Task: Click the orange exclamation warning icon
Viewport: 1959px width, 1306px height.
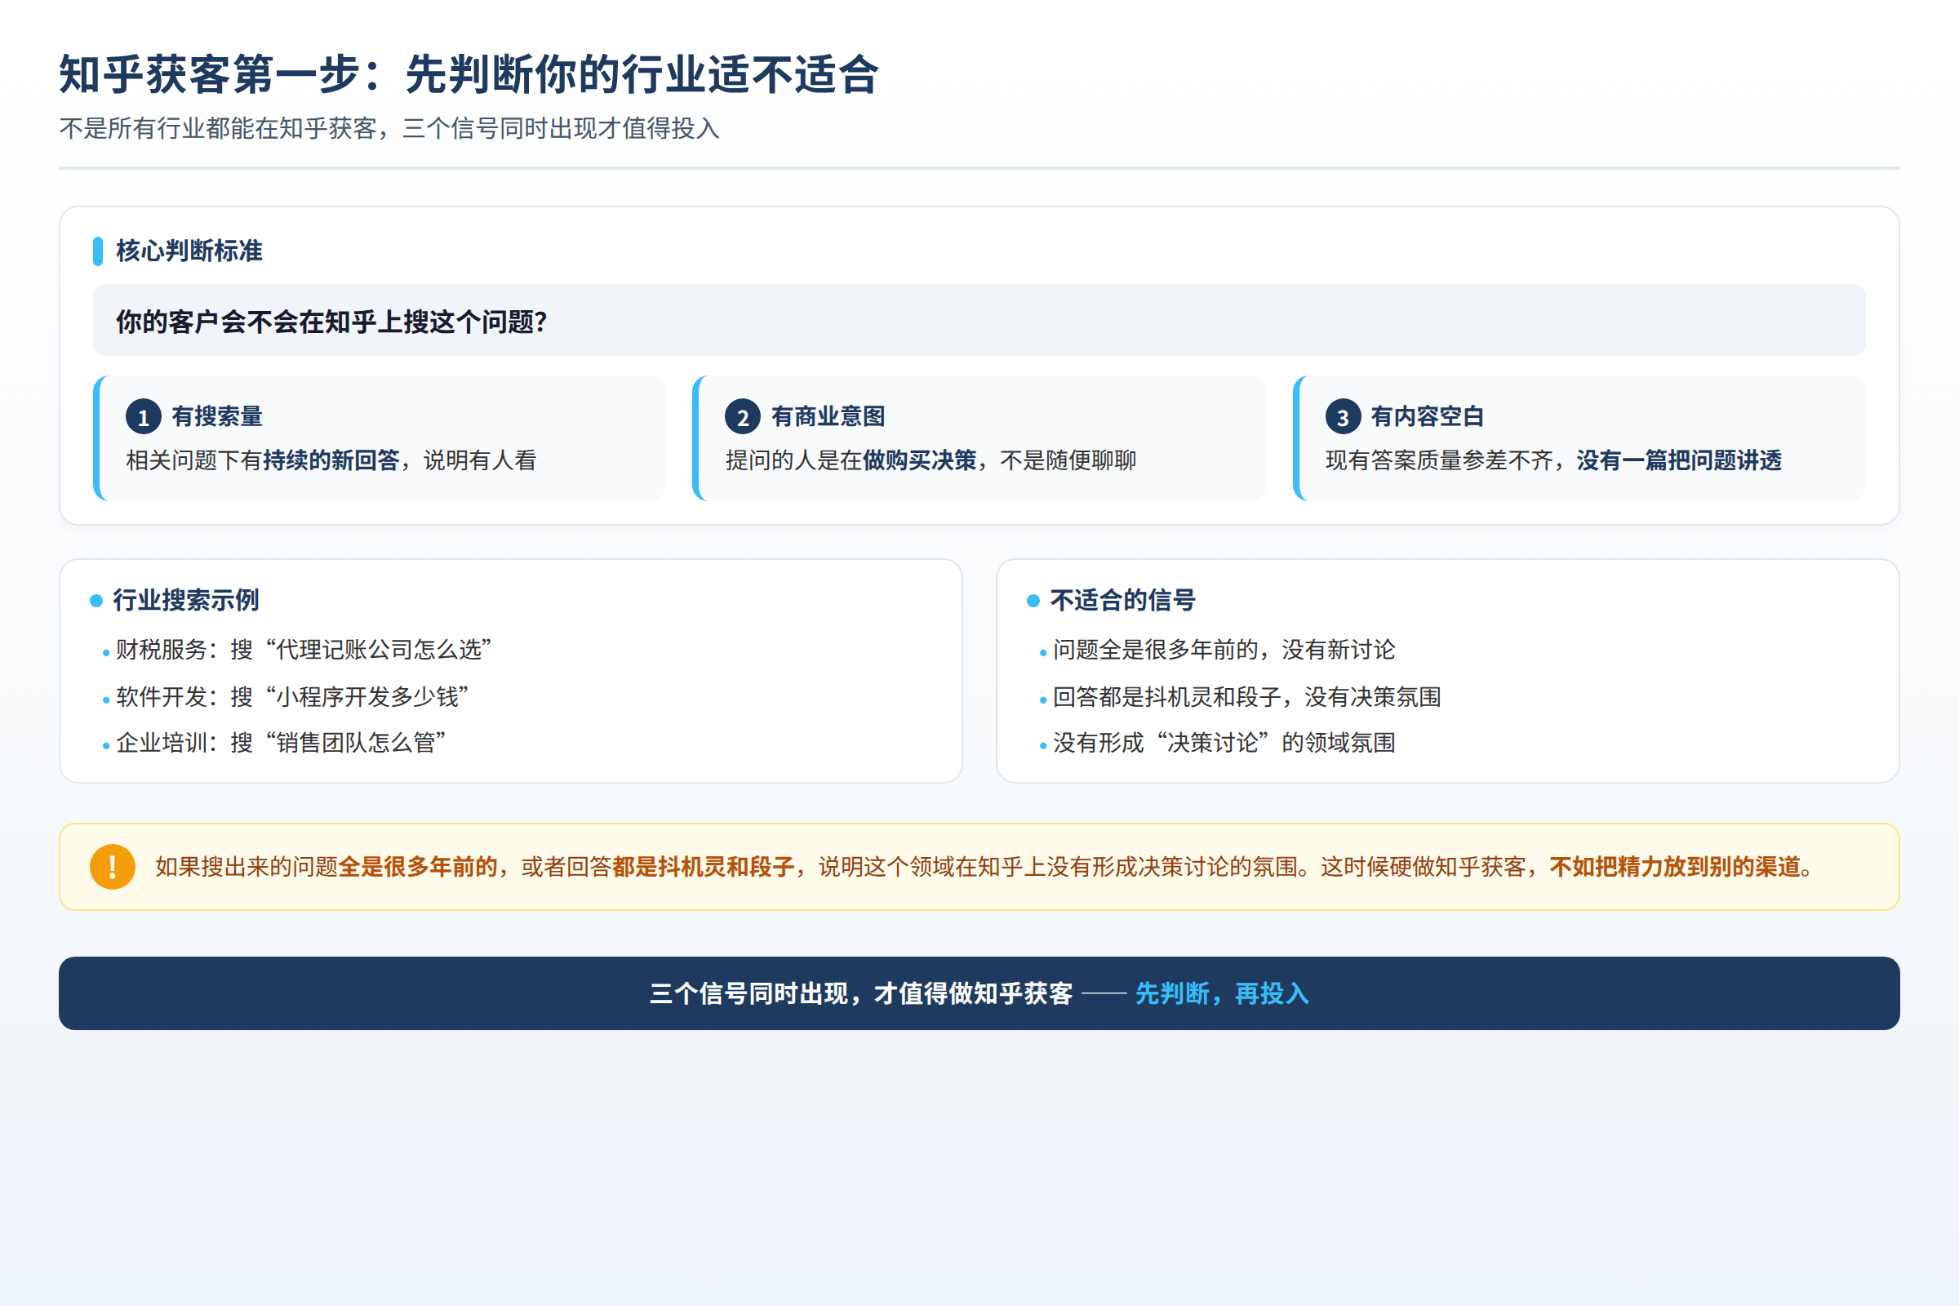Action: [113, 867]
